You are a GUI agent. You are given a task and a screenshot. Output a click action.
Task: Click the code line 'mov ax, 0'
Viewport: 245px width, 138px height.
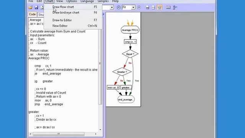pyautogui.click(x=43, y=100)
